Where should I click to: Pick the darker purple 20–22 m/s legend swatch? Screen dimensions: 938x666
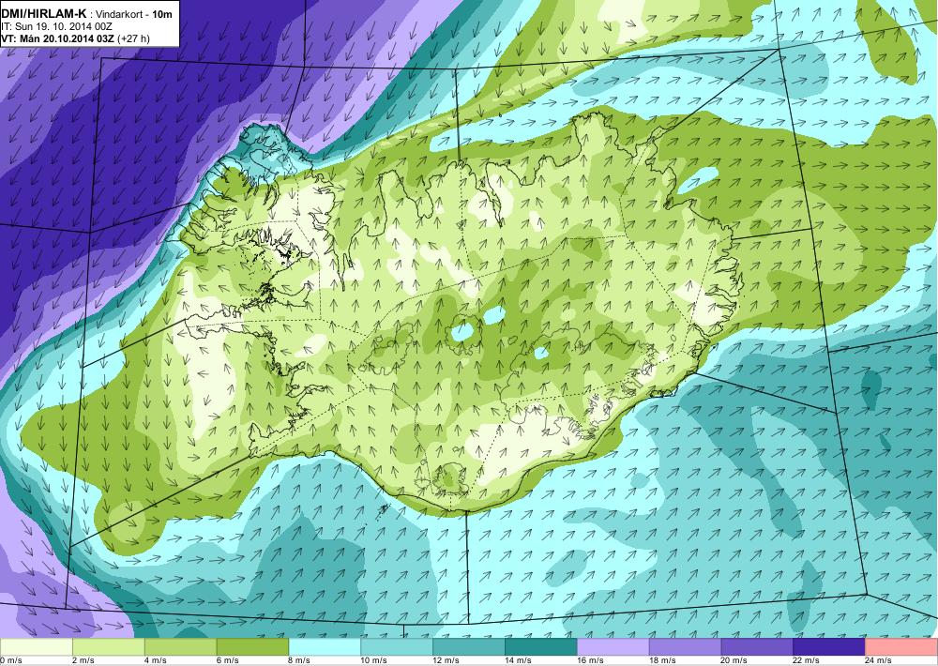(x=757, y=647)
